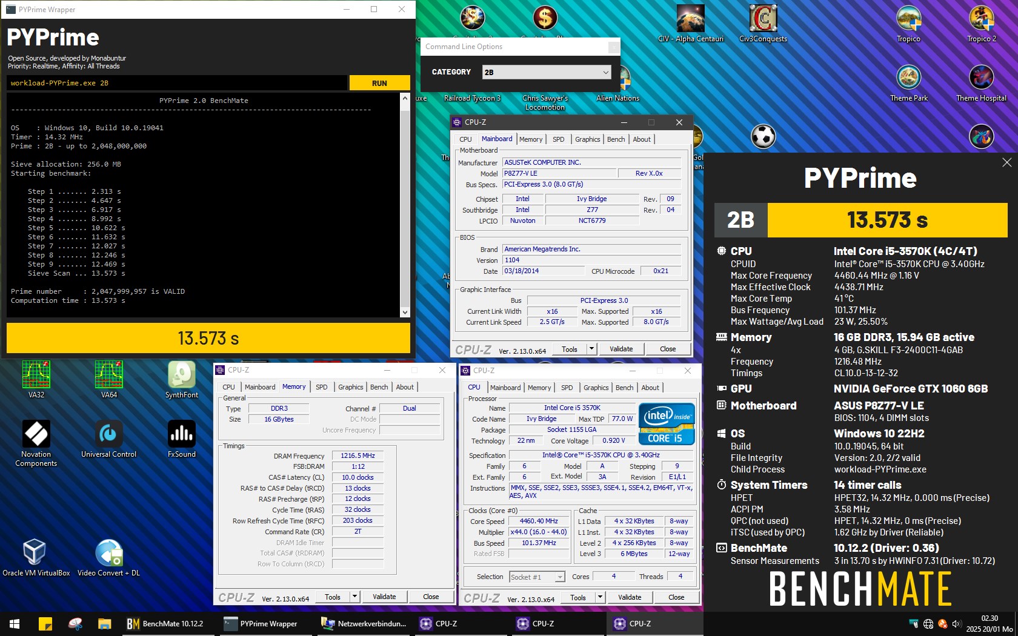
Task: Click scroll-up arrow in PYPrime console
Action: (405, 98)
